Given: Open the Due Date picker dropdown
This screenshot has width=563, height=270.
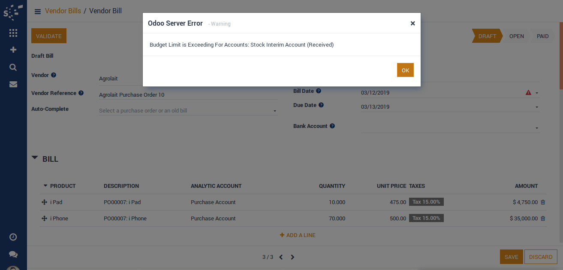Looking at the screenshot, I should point(536,107).
